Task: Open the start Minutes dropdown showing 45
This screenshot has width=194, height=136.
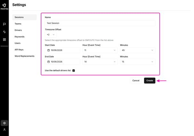Action: [138, 50]
